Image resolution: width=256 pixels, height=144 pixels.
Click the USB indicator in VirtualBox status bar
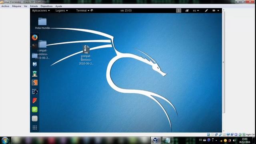tap(220, 134)
